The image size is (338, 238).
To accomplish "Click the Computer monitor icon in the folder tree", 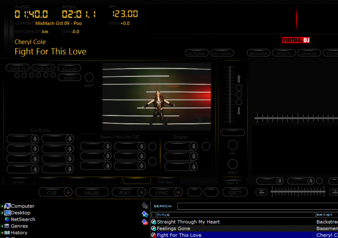I will tap(8, 206).
